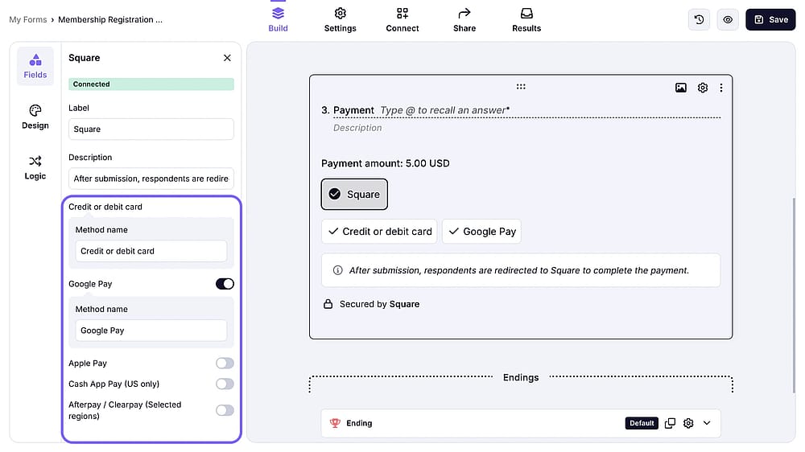The image size is (805, 452).
Task: Choose Credit or debit card method
Action: 379,232
